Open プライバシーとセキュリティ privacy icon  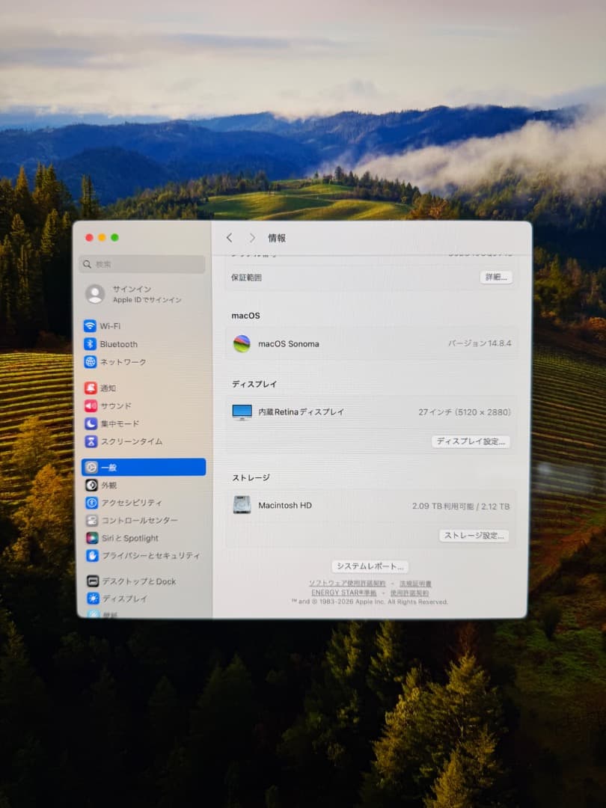[93, 555]
